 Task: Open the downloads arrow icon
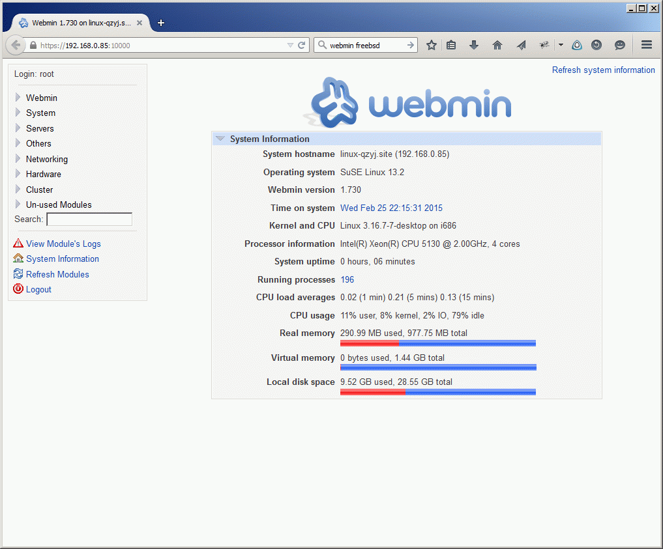click(474, 45)
